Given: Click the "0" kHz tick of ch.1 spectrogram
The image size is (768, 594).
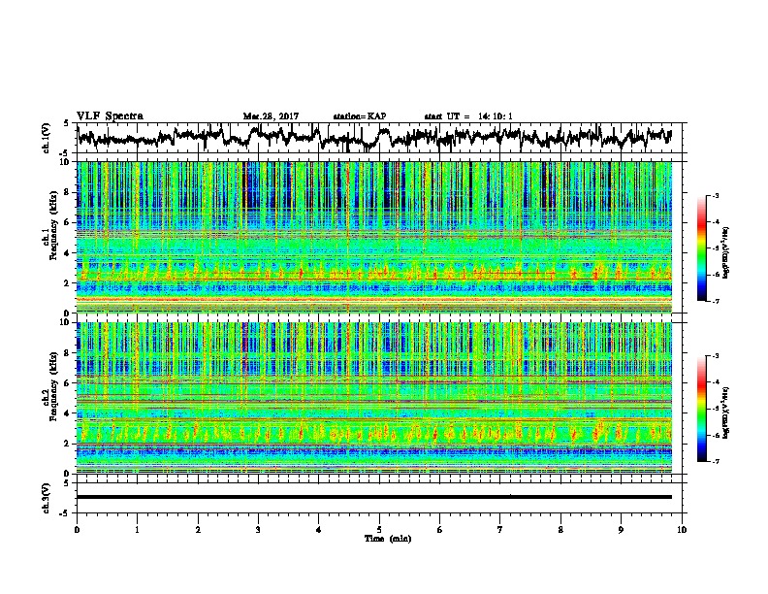Looking at the screenshot, I should [x=68, y=313].
